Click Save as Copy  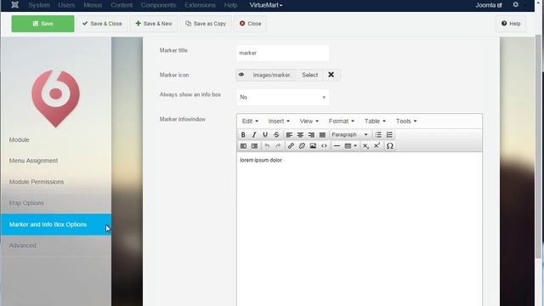click(x=206, y=24)
